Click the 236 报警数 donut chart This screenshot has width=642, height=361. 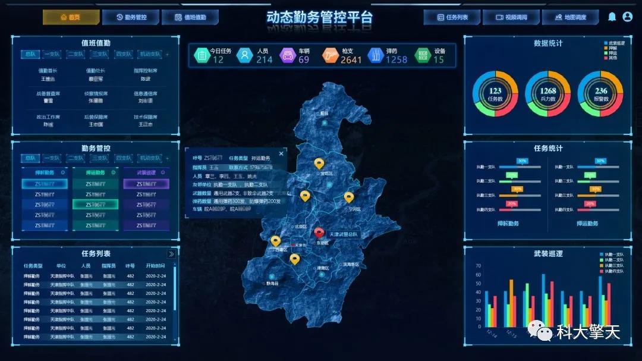[x=600, y=94]
